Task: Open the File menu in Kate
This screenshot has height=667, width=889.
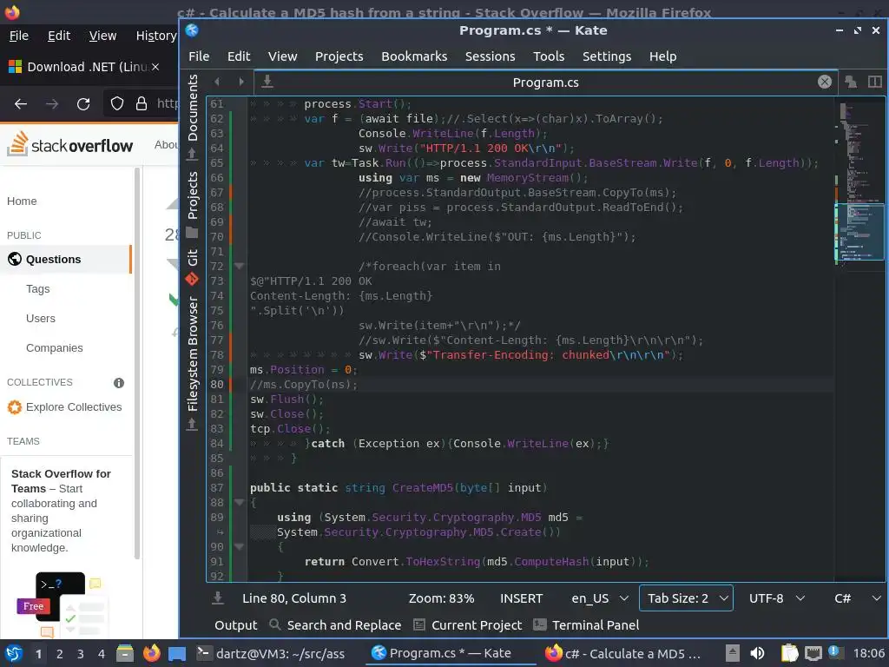Action: pos(199,56)
